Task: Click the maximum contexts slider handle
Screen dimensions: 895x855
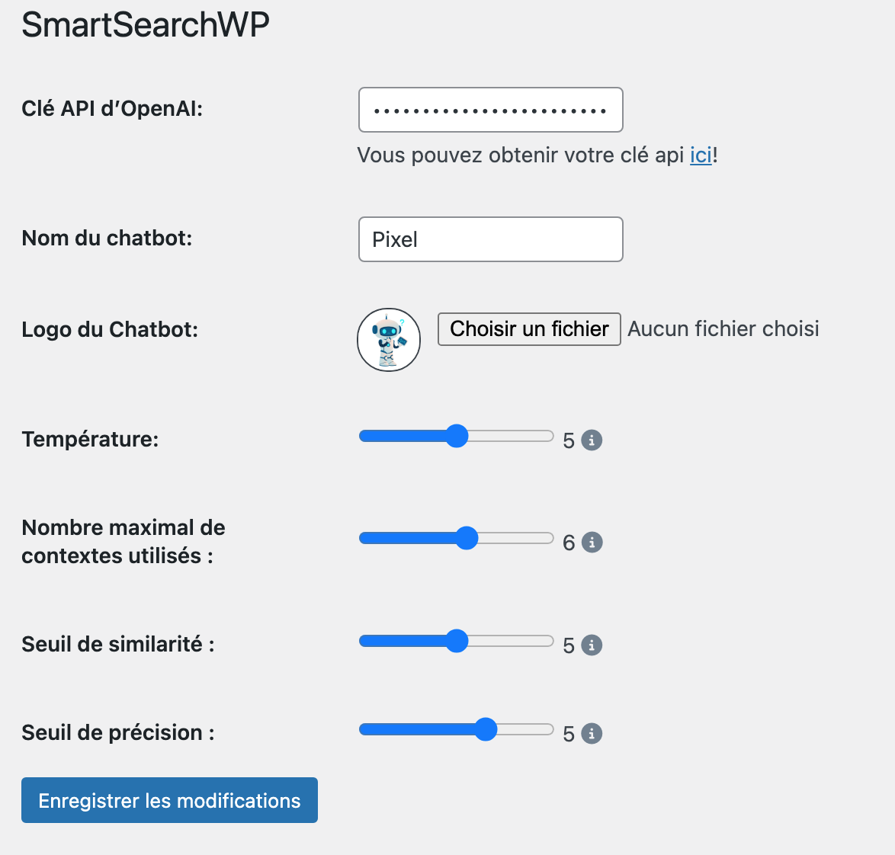Action: (x=467, y=538)
